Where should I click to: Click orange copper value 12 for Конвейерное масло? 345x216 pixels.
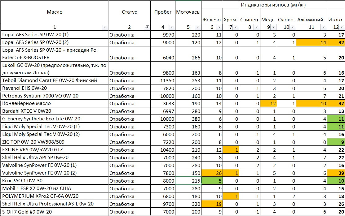(269, 103)
